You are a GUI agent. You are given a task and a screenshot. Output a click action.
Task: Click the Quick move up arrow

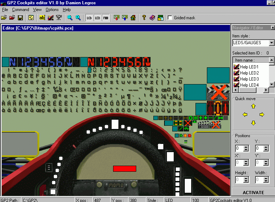[x=253, y=106]
